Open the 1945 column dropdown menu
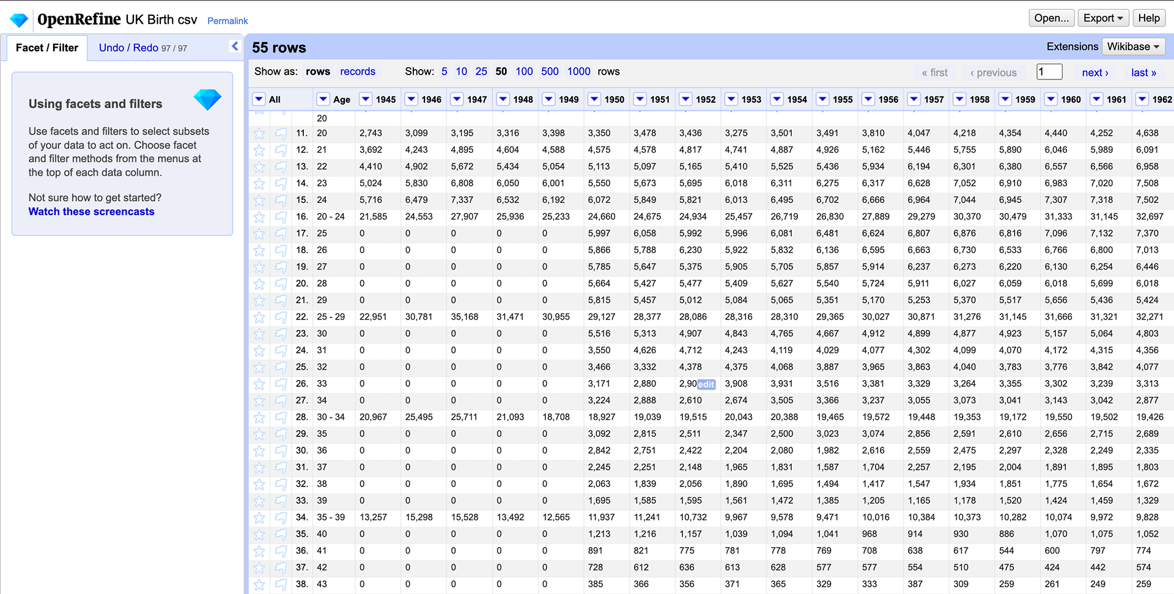 (x=366, y=99)
